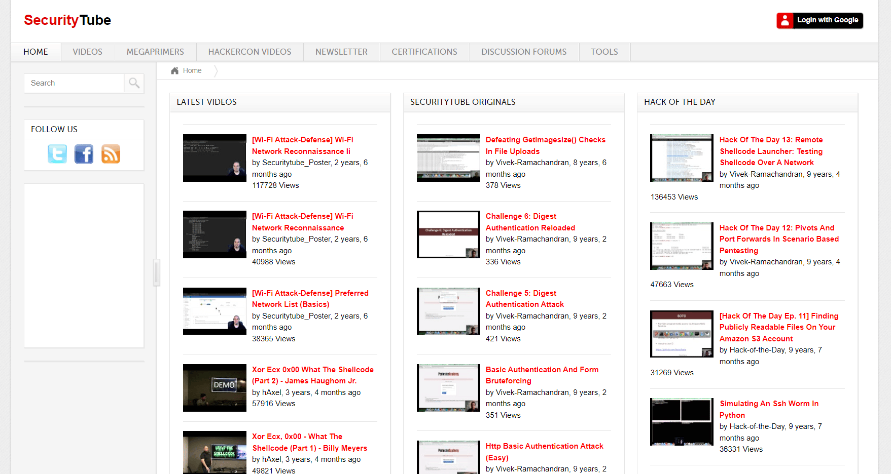Open the NEWSLETTER tab
The image size is (891, 474).
[x=341, y=52]
